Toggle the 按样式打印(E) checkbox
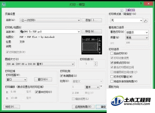The image size is (155, 113). pos(112,63)
